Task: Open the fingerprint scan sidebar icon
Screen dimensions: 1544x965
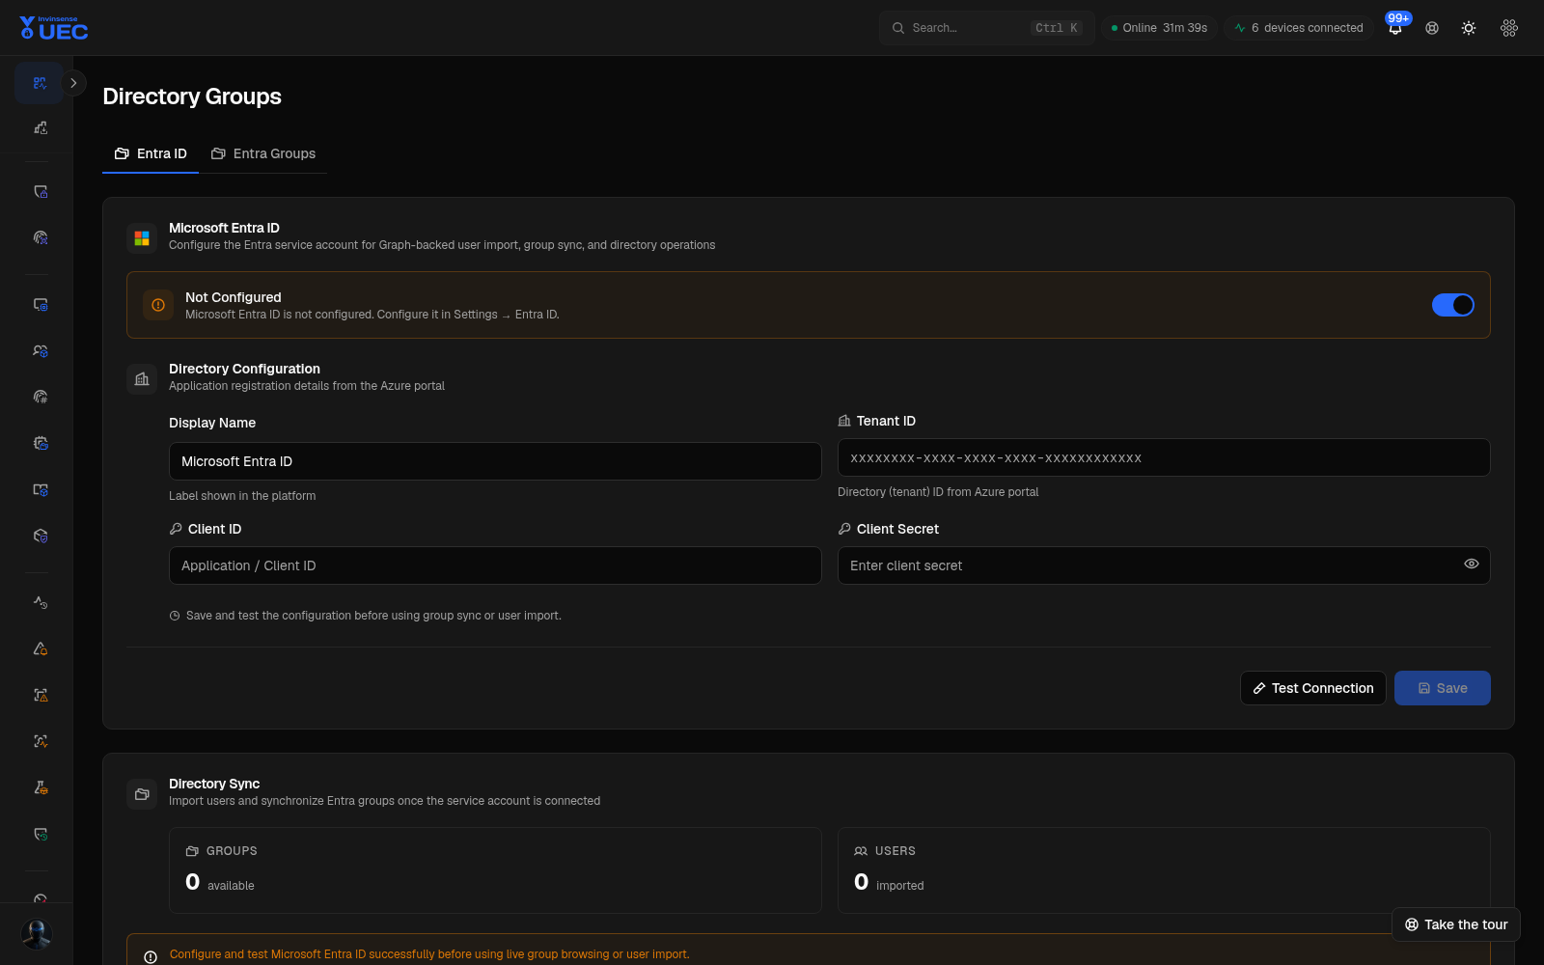Action: (x=40, y=237)
